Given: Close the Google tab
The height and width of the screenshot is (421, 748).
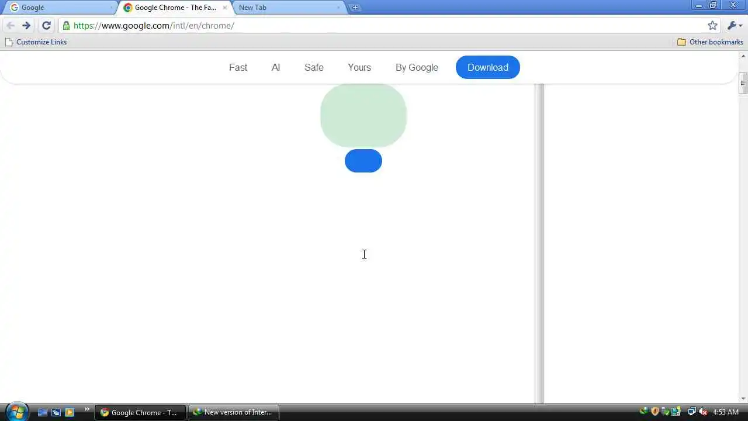Looking at the screenshot, I should coord(111,8).
